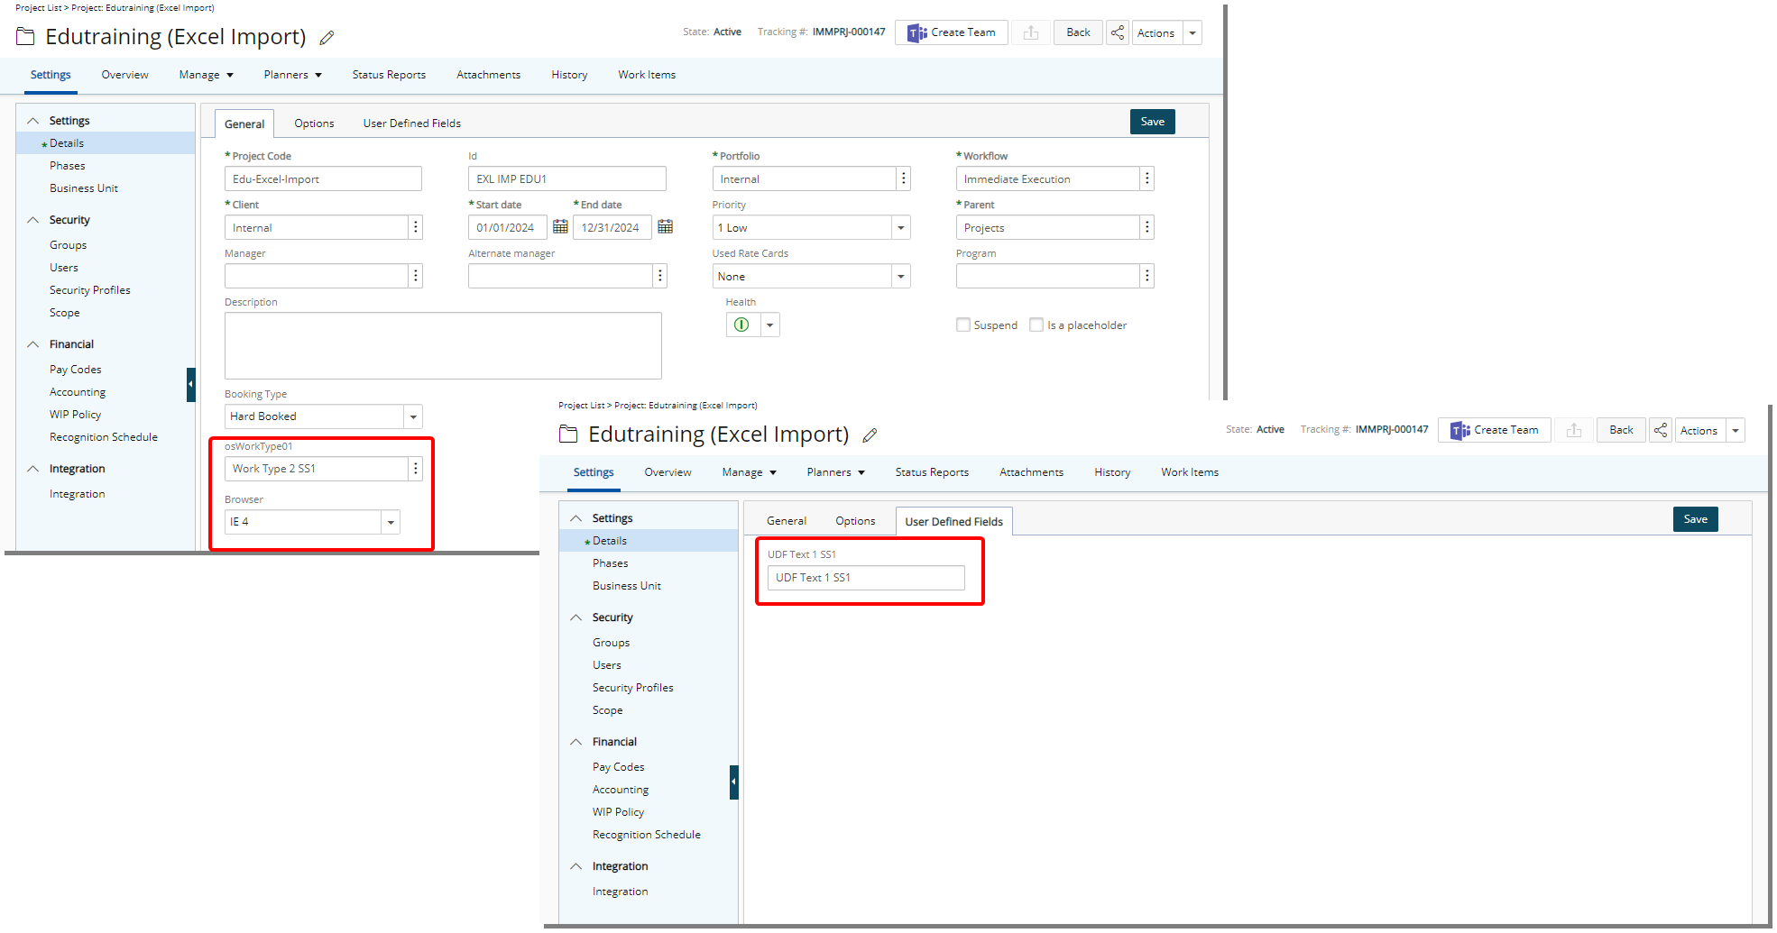
Task: Click the Program field's three-dot lookup icon
Action: (1146, 276)
